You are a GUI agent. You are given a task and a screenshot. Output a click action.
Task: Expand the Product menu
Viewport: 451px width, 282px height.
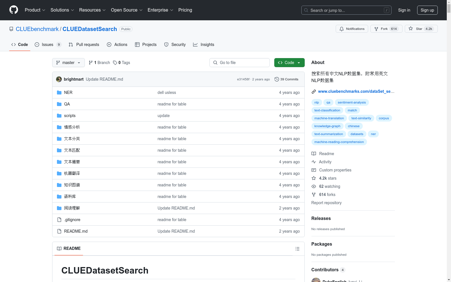tap(35, 10)
